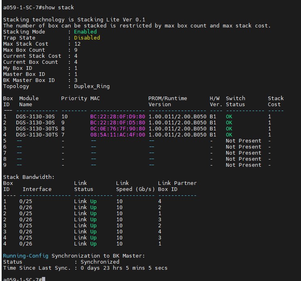The height and width of the screenshot is (281, 301).
Task: Click the 'Stack Bandwidth:' heading
Action: point(29,177)
